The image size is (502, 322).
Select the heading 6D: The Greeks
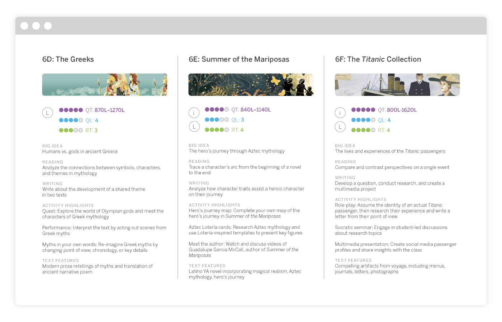pos(68,59)
